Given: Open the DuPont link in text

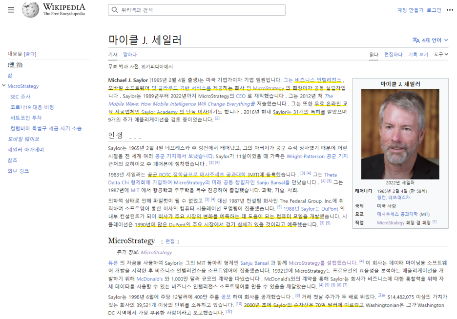Looking at the screenshot, I should click(330, 209).
